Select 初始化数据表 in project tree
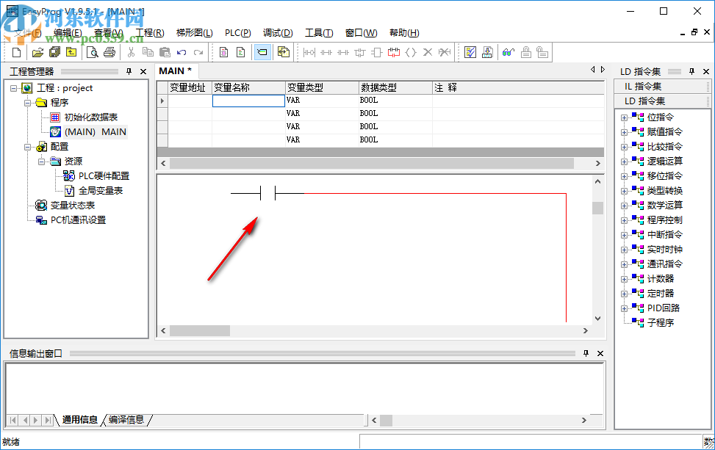715x450 pixels. [x=90, y=117]
